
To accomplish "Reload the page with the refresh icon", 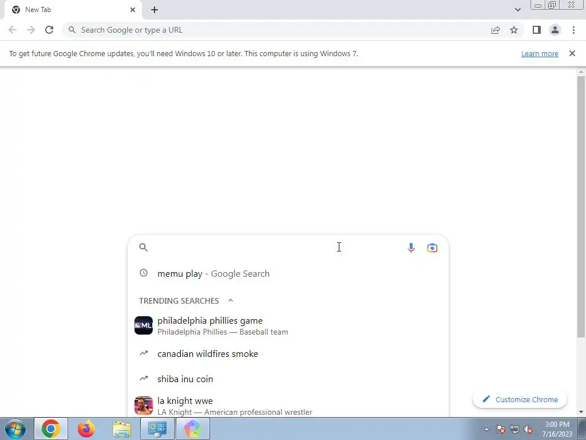I will [49, 30].
